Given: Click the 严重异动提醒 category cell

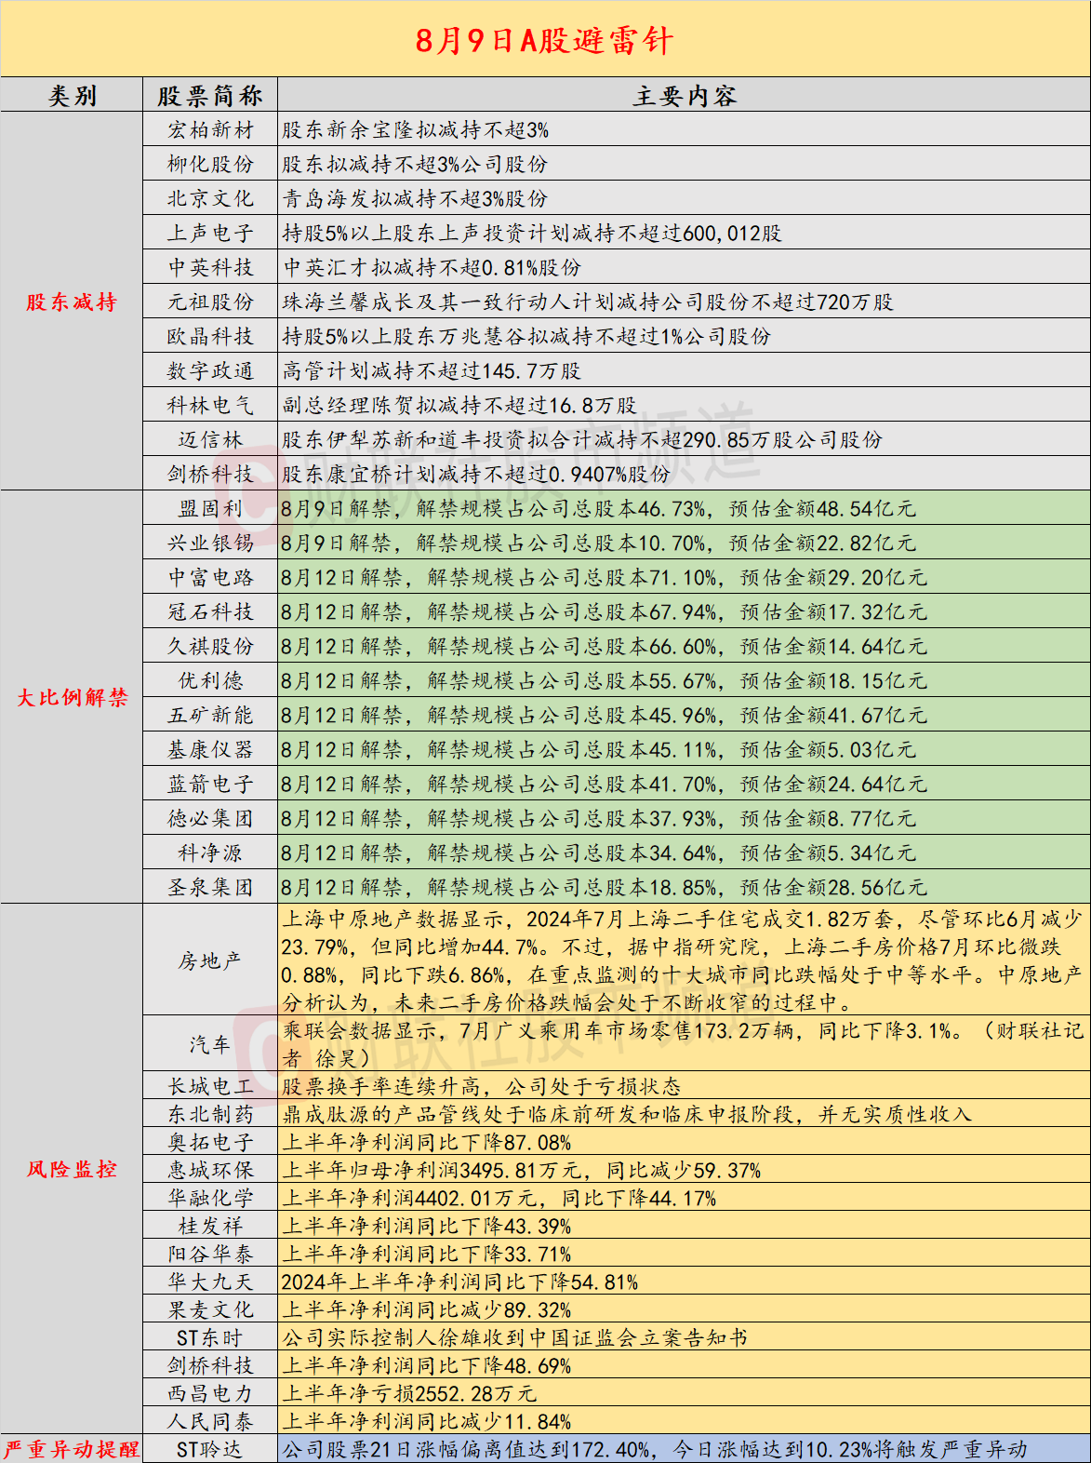Looking at the screenshot, I should click(72, 1449).
